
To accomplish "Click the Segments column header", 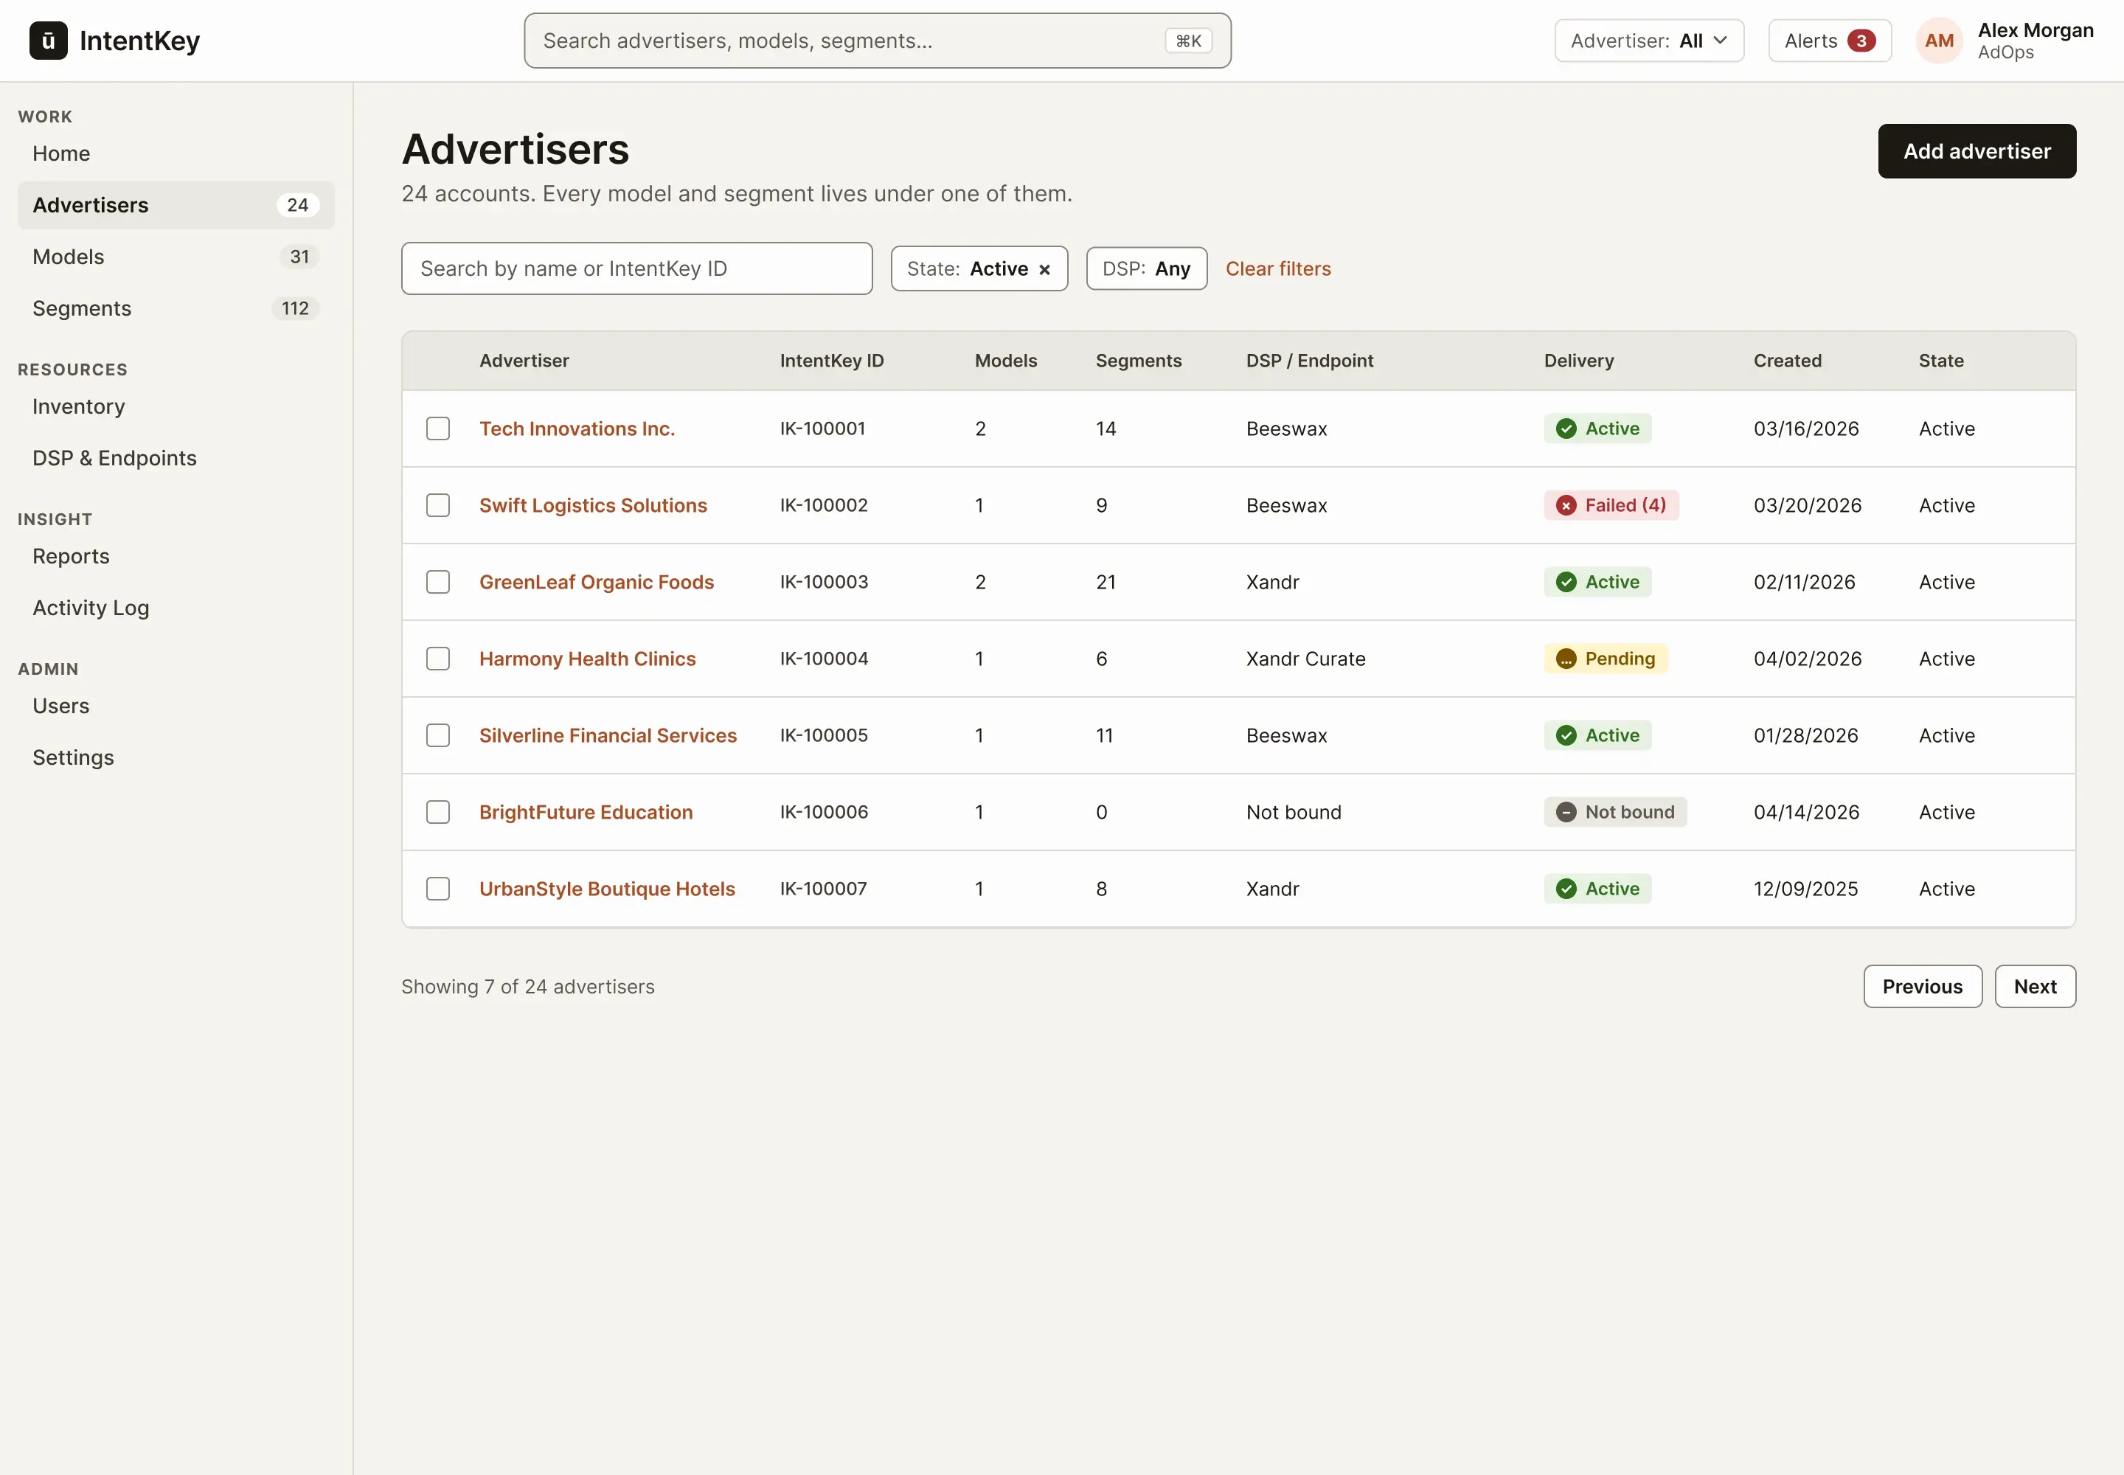I will pyautogui.click(x=1138, y=361).
